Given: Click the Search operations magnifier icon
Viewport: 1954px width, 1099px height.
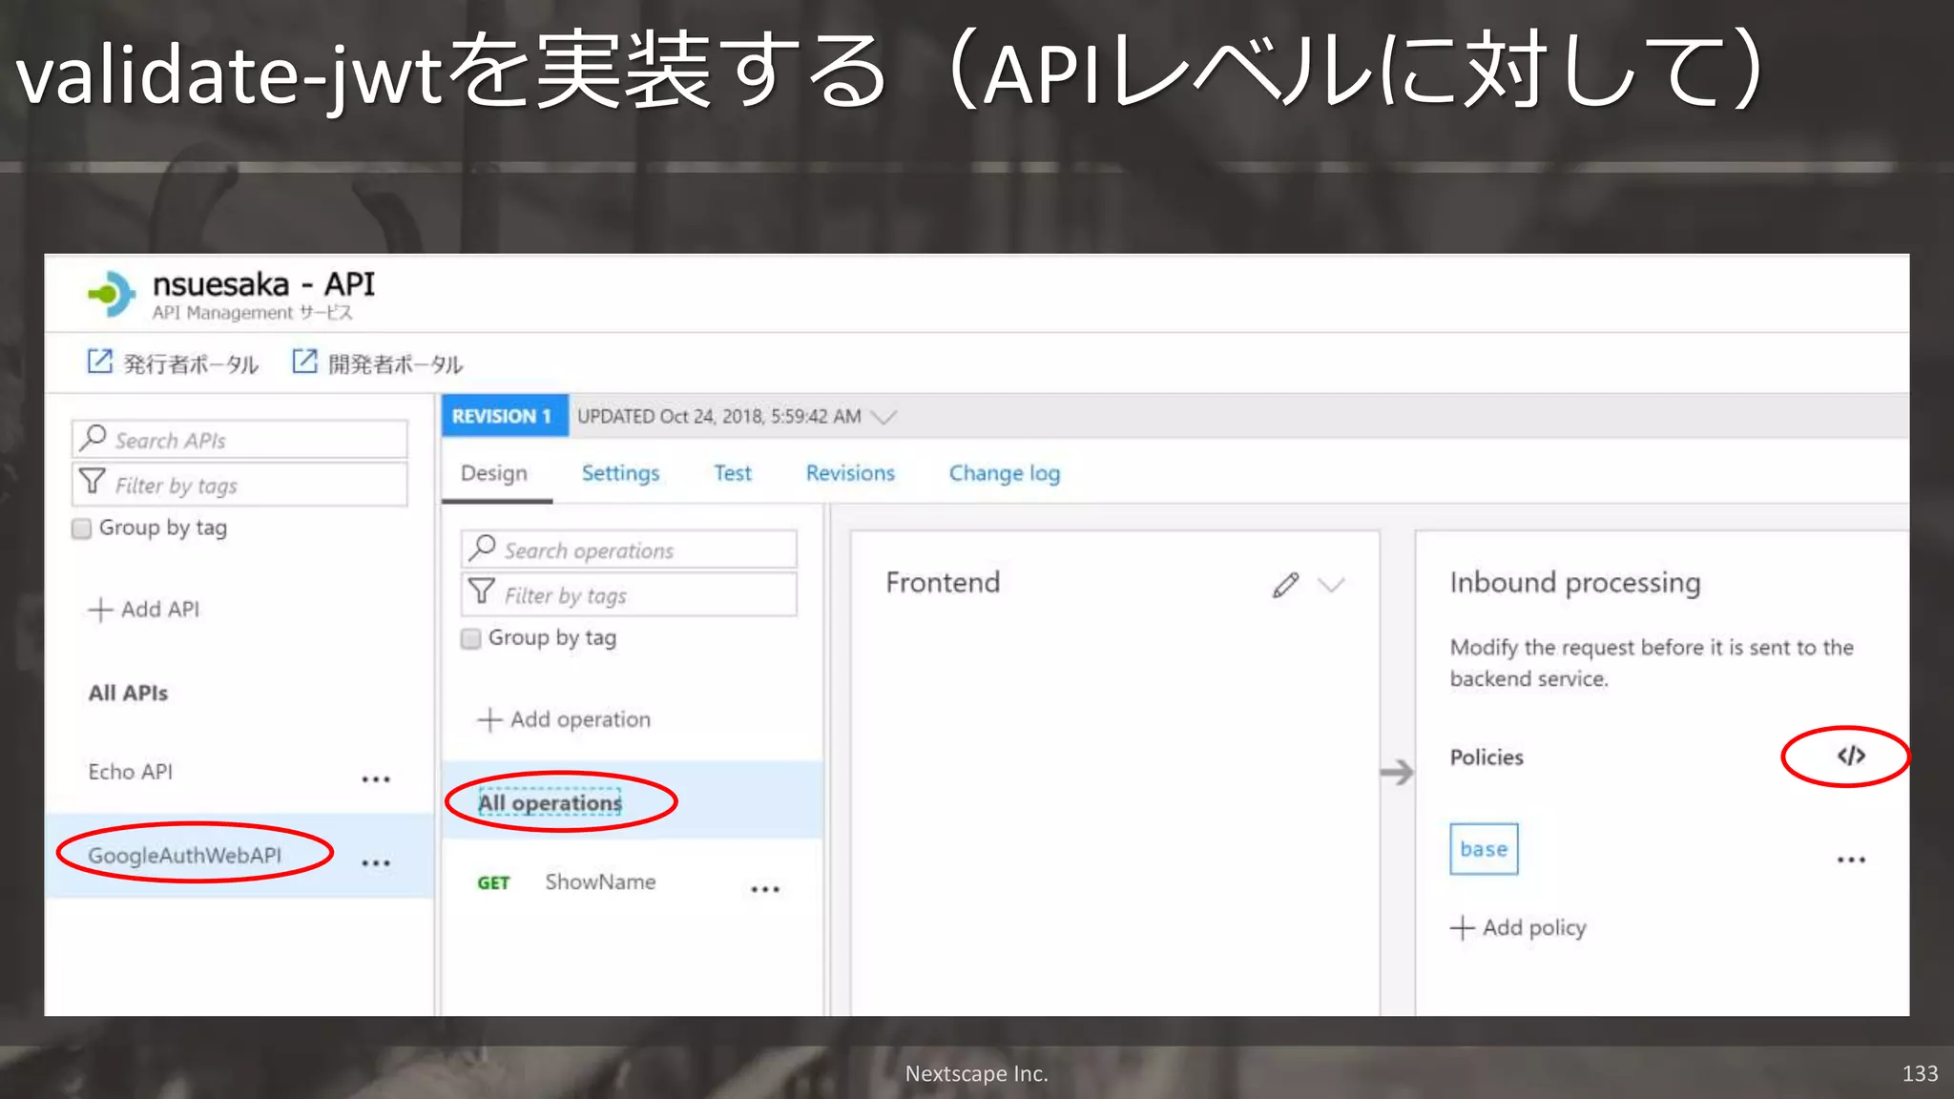Looking at the screenshot, I should (x=482, y=548).
